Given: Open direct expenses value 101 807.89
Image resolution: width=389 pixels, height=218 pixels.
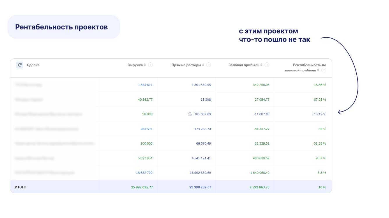Looking at the screenshot, I should point(203,114).
